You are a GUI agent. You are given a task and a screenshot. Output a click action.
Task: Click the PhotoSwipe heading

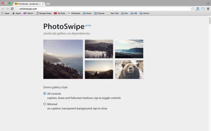[64, 27]
